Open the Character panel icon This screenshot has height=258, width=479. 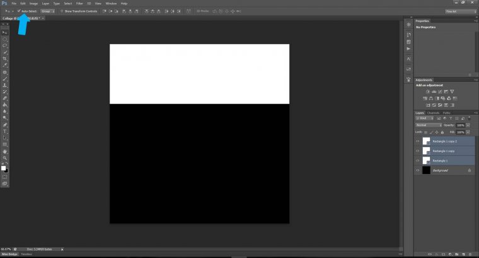coord(409,59)
